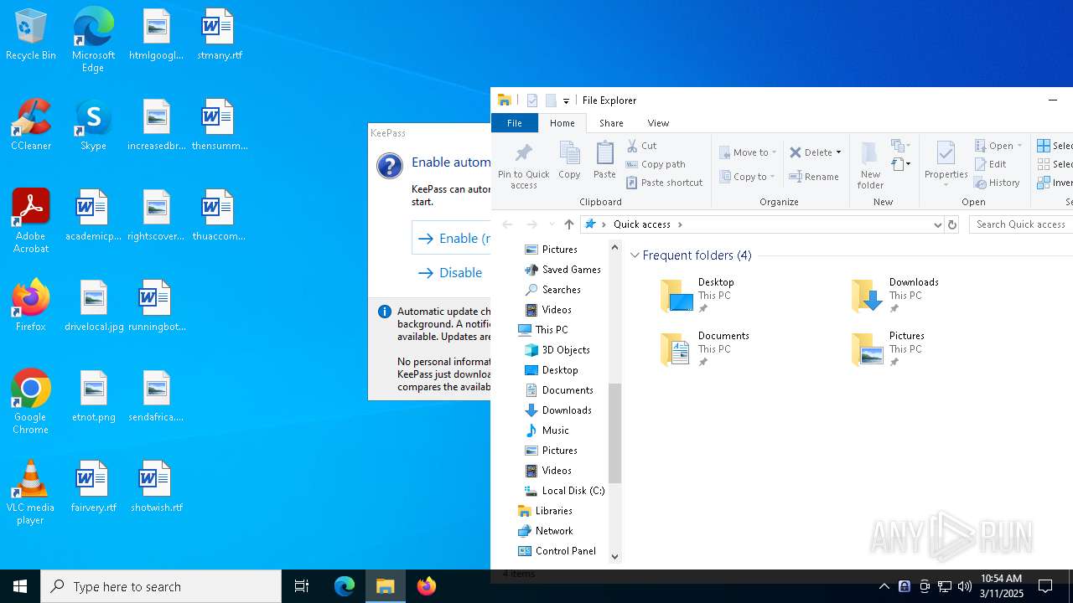The width and height of the screenshot is (1073, 603).
Task: Click the Properties ribbon icon
Action: pos(946,163)
